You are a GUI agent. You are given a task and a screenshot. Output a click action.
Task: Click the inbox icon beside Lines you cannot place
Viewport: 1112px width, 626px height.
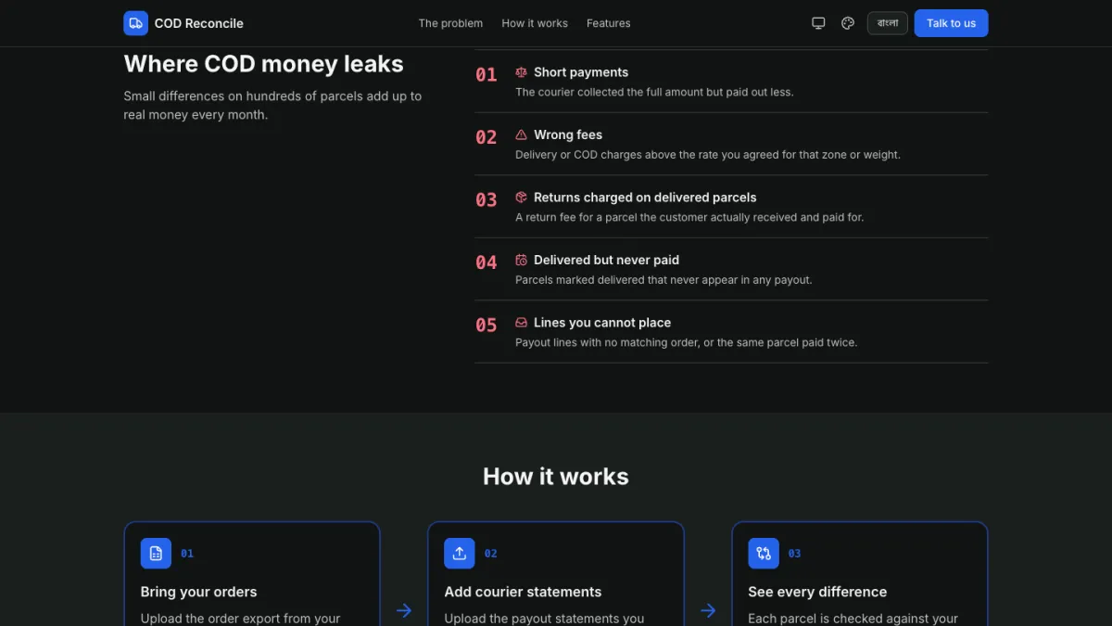click(x=522, y=323)
